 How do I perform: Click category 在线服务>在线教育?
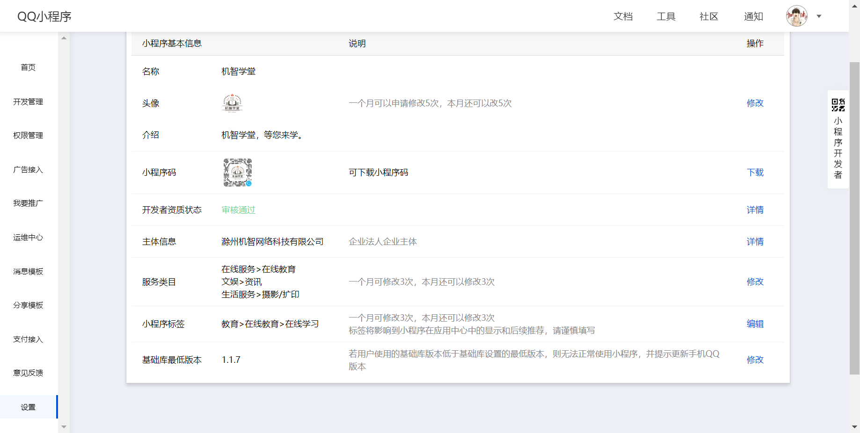click(259, 269)
